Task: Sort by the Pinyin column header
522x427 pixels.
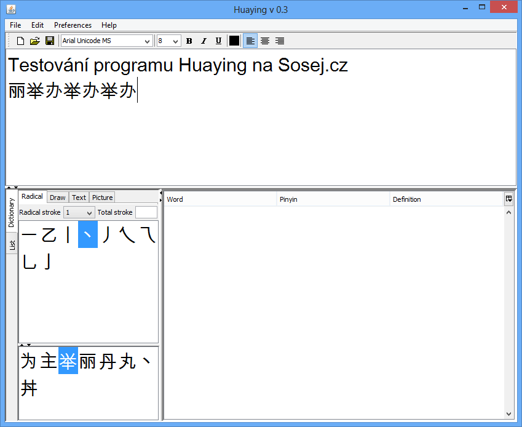Action: click(333, 199)
